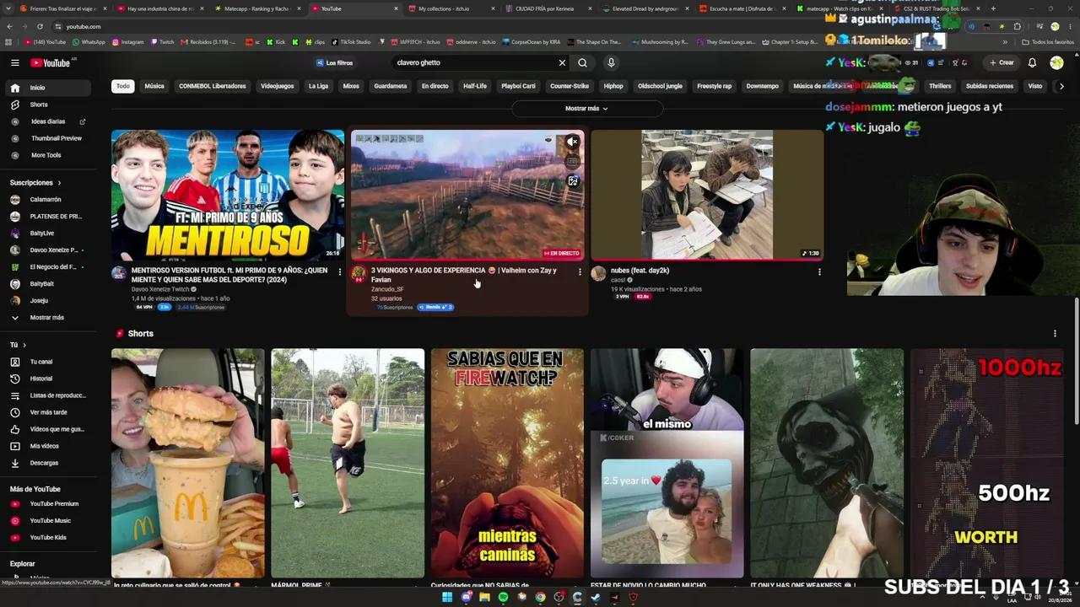Expand Mostrar más below filter chips

[586, 109]
